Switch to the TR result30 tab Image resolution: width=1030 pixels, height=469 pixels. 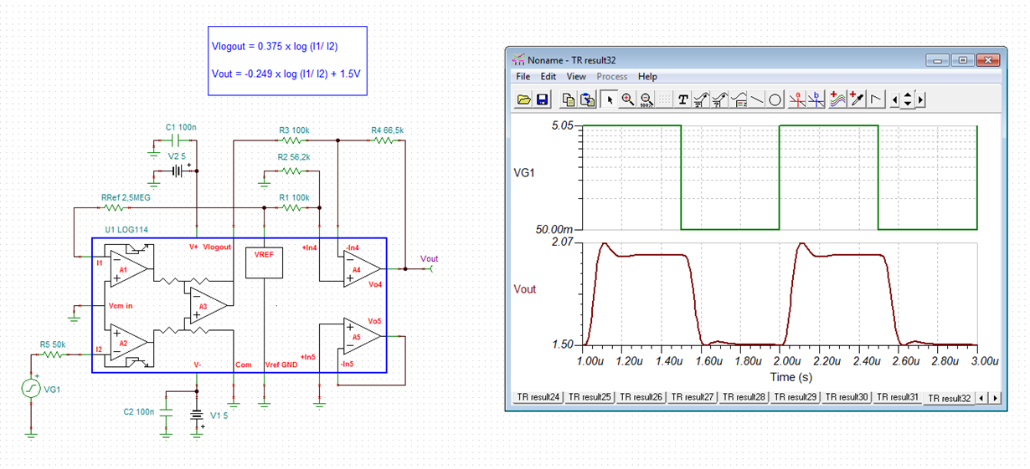847,397
